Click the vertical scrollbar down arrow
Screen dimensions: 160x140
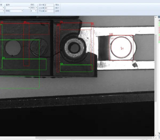pyautogui.click(x=155, y=135)
